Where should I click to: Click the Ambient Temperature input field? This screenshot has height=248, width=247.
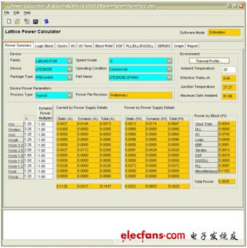click(228, 69)
